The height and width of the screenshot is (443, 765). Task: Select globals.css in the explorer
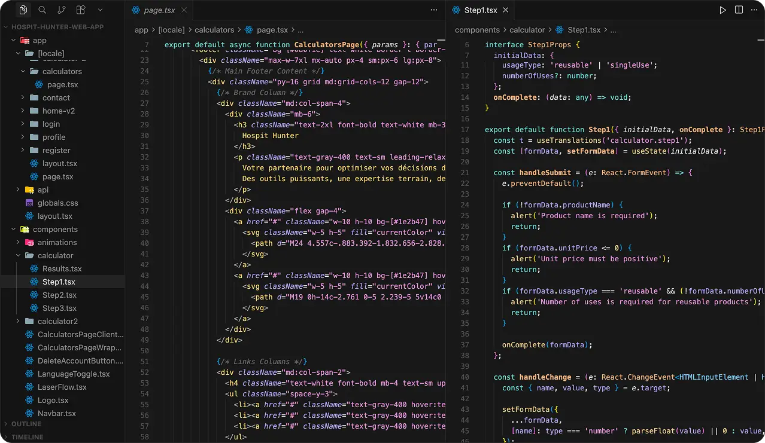coord(57,203)
